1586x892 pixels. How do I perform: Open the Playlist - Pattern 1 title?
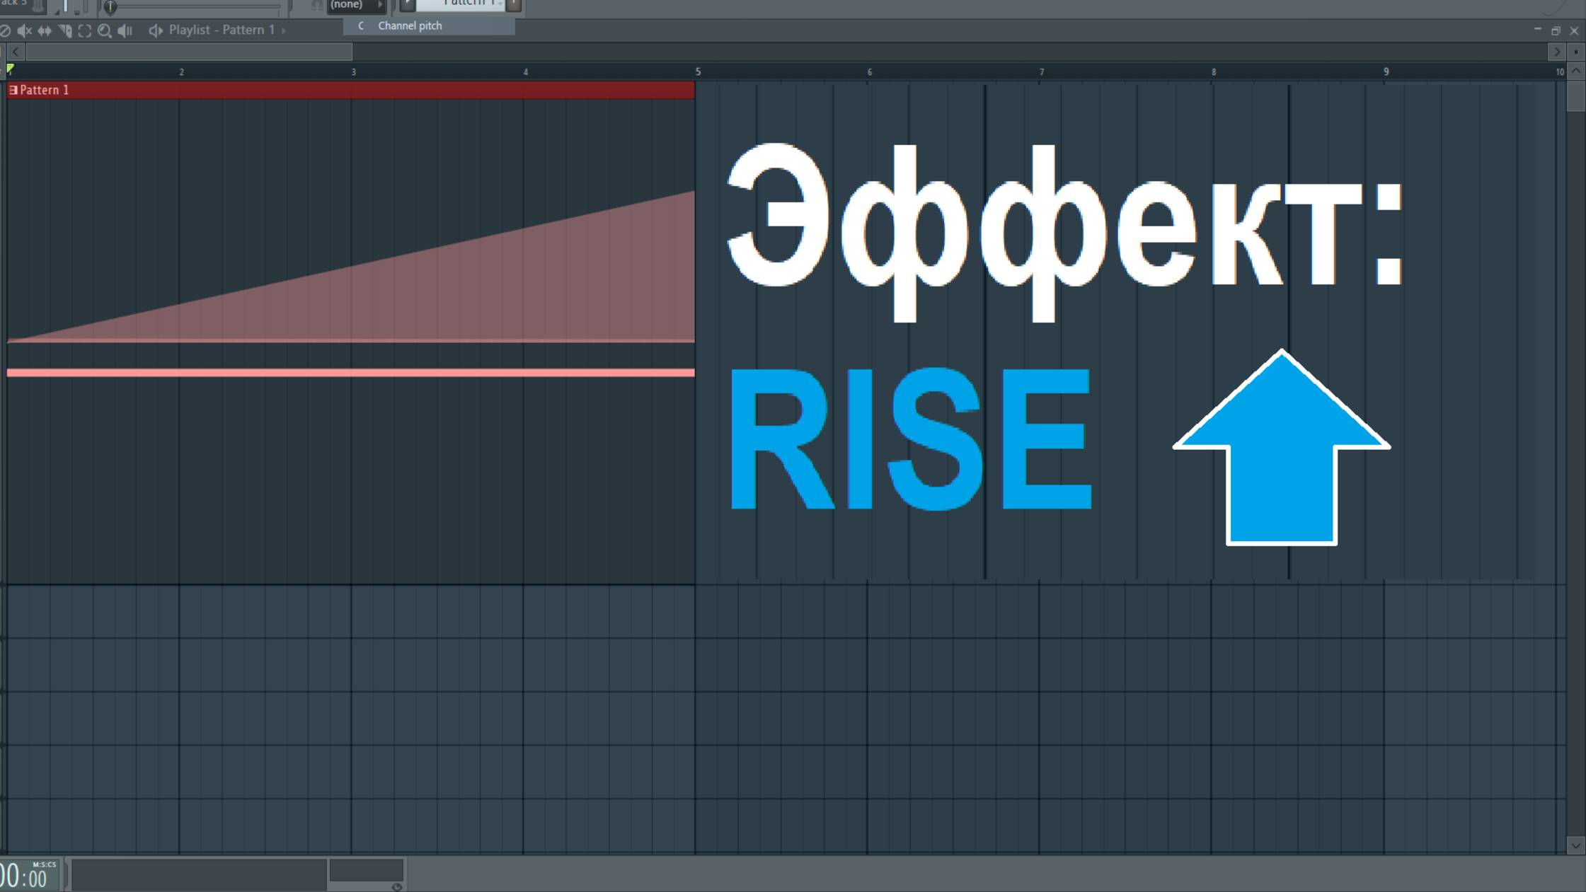pos(222,30)
